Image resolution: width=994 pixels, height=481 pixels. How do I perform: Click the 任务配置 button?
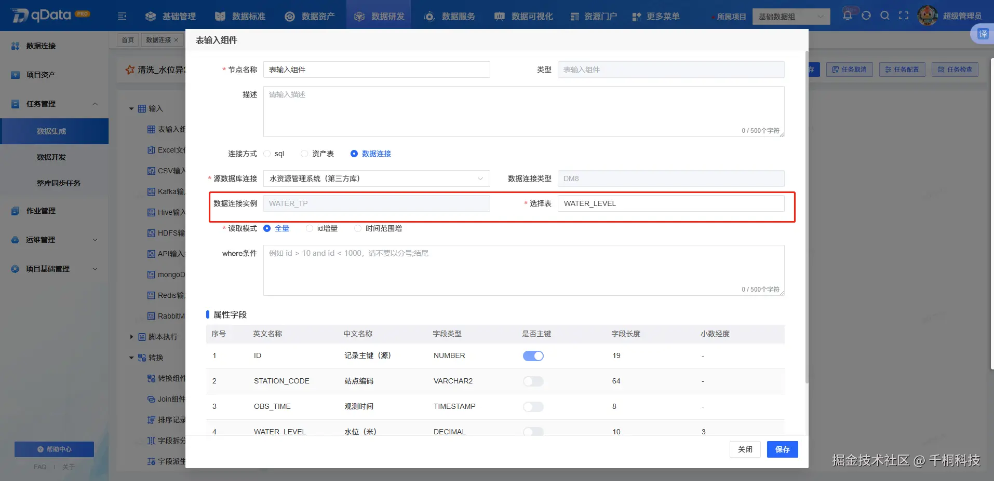(x=902, y=70)
